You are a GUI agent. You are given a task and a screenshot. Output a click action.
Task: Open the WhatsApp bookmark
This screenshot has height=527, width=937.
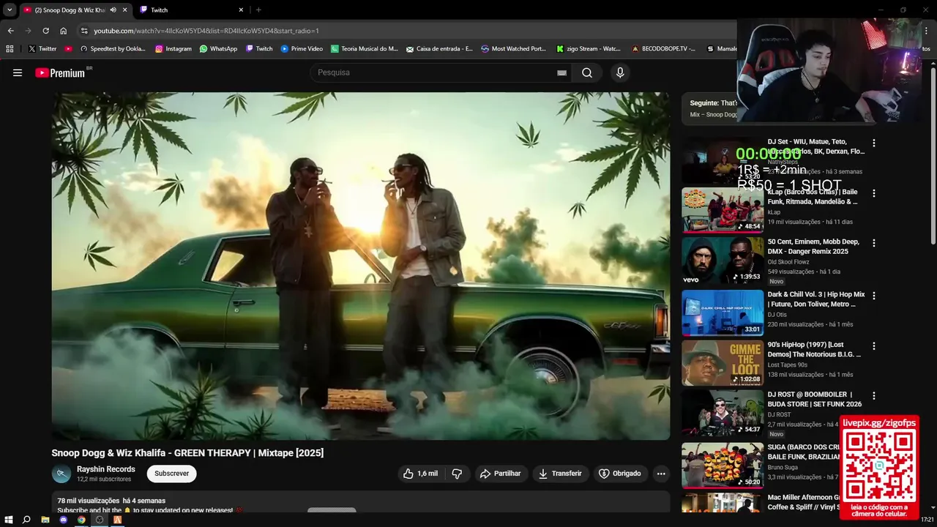[x=218, y=49]
